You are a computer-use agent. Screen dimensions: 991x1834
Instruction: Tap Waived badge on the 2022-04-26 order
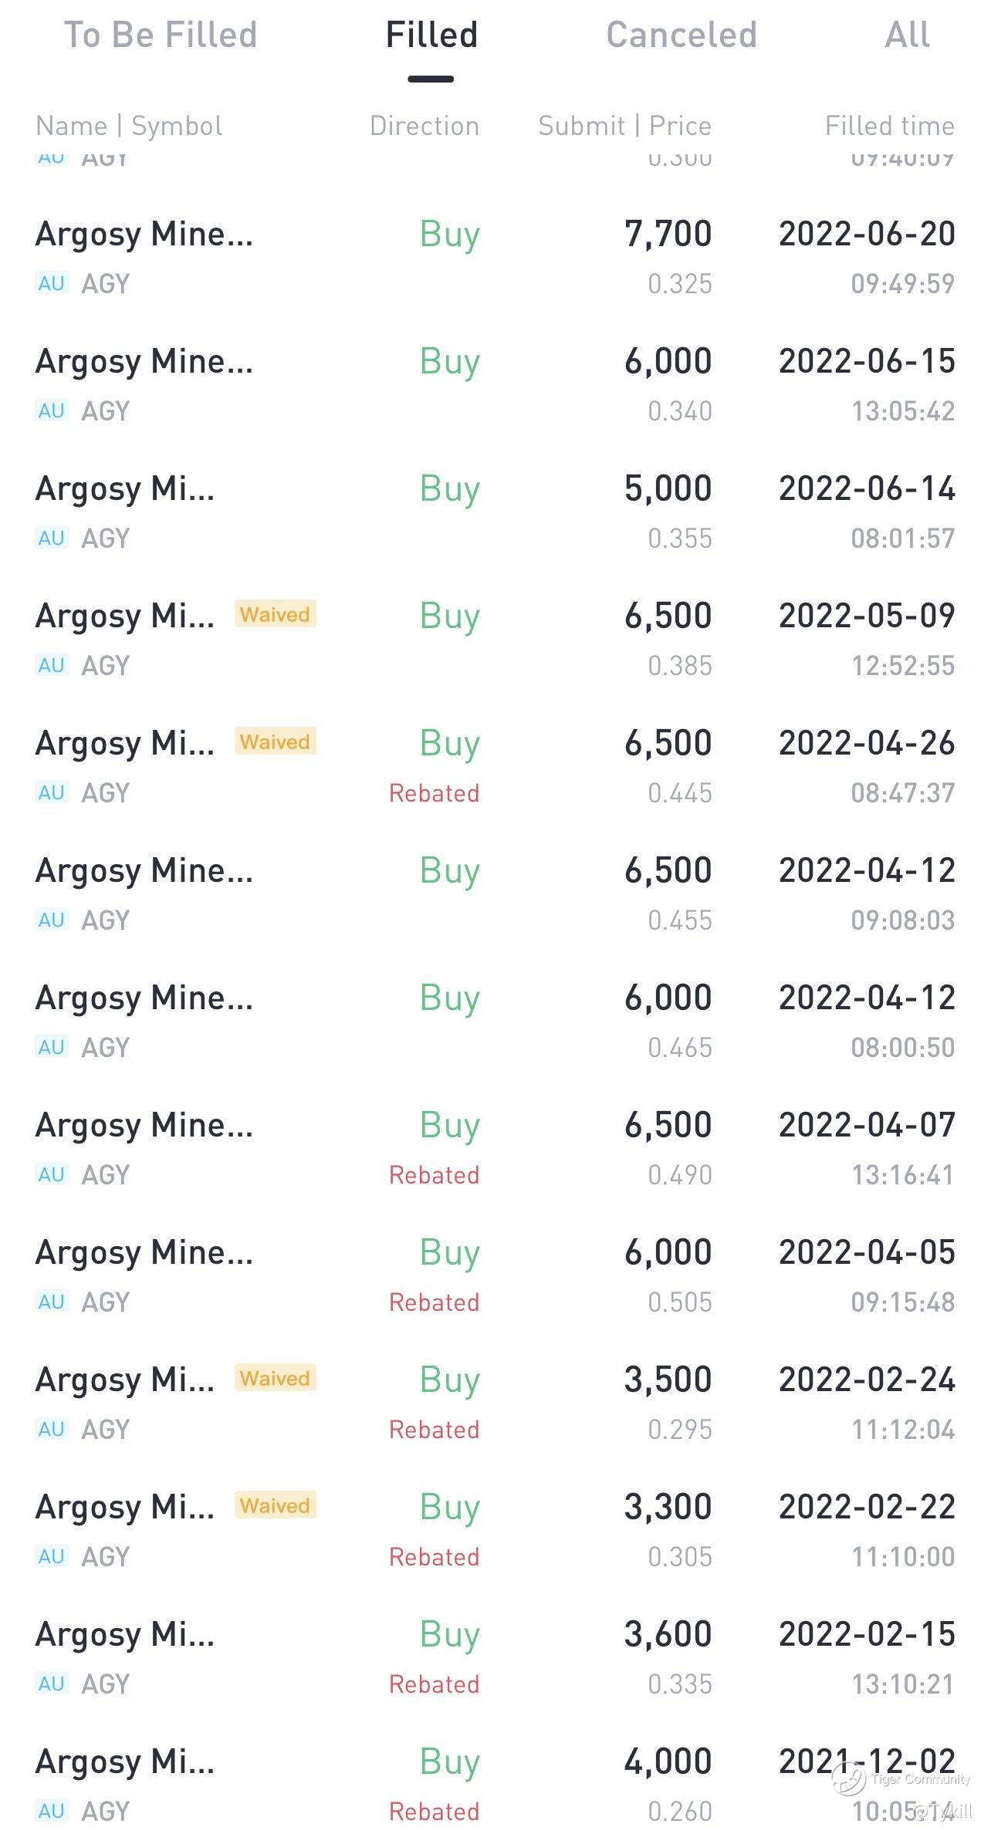(275, 741)
